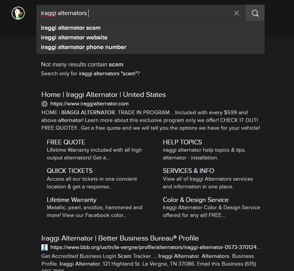Clear the search box with X icon
The height and width of the screenshot is (271, 294).
click(236, 13)
